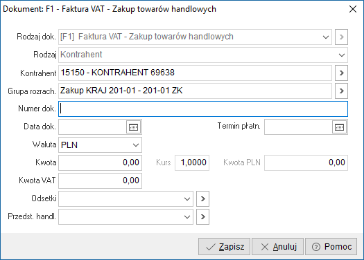The width and height of the screenshot is (364, 260).
Task: Click arrow button next to Odsetki
Action: tap(202, 198)
